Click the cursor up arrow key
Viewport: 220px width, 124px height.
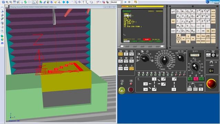tap(188, 36)
